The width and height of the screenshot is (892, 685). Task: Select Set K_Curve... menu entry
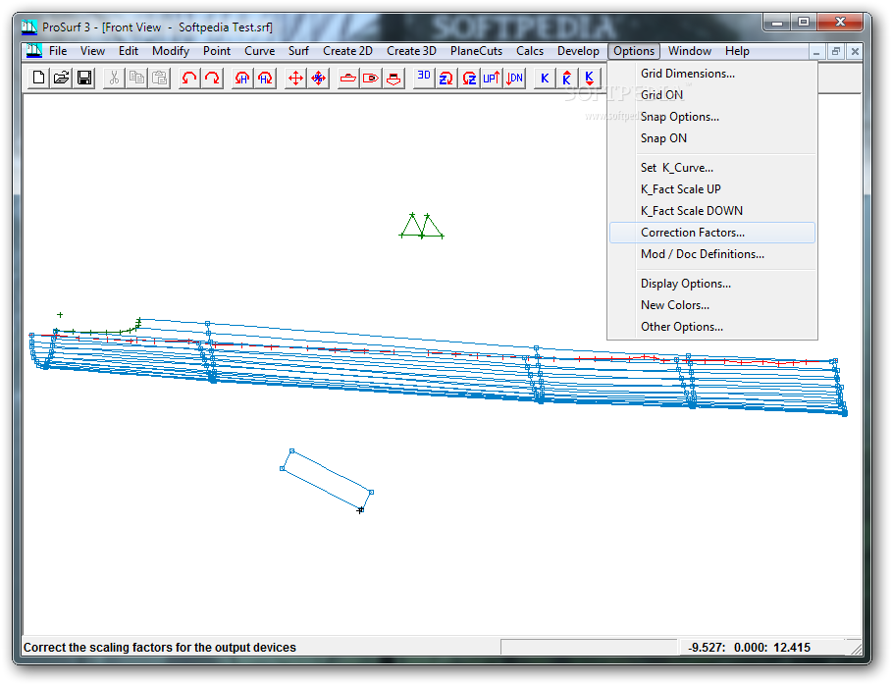pos(712,168)
